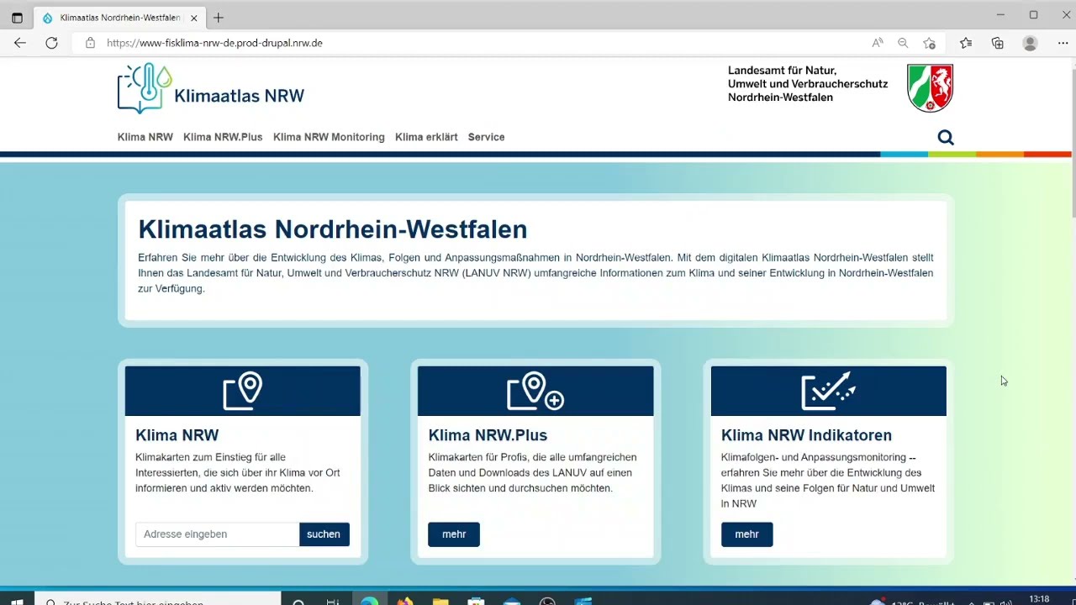Click the Klima NRW.Plus card heading
This screenshot has width=1076, height=605.
pyautogui.click(x=488, y=435)
